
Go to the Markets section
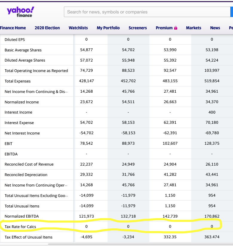(x=194, y=28)
